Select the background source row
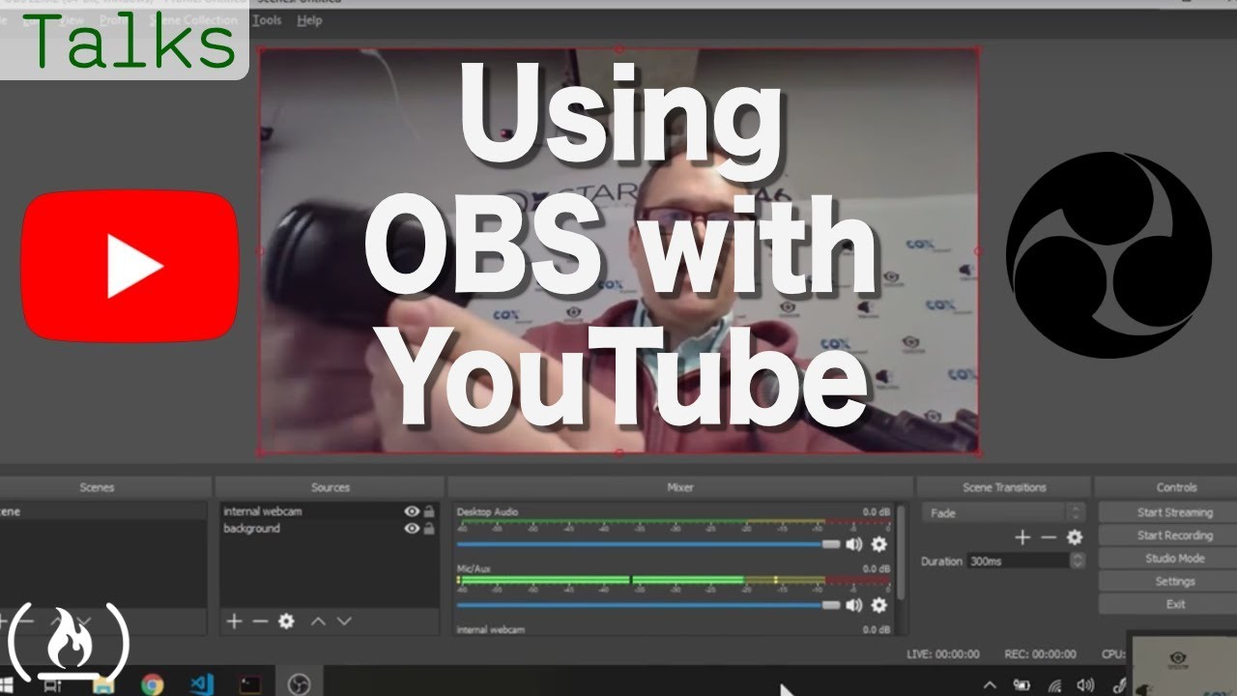This screenshot has width=1237, height=696. tap(329, 529)
